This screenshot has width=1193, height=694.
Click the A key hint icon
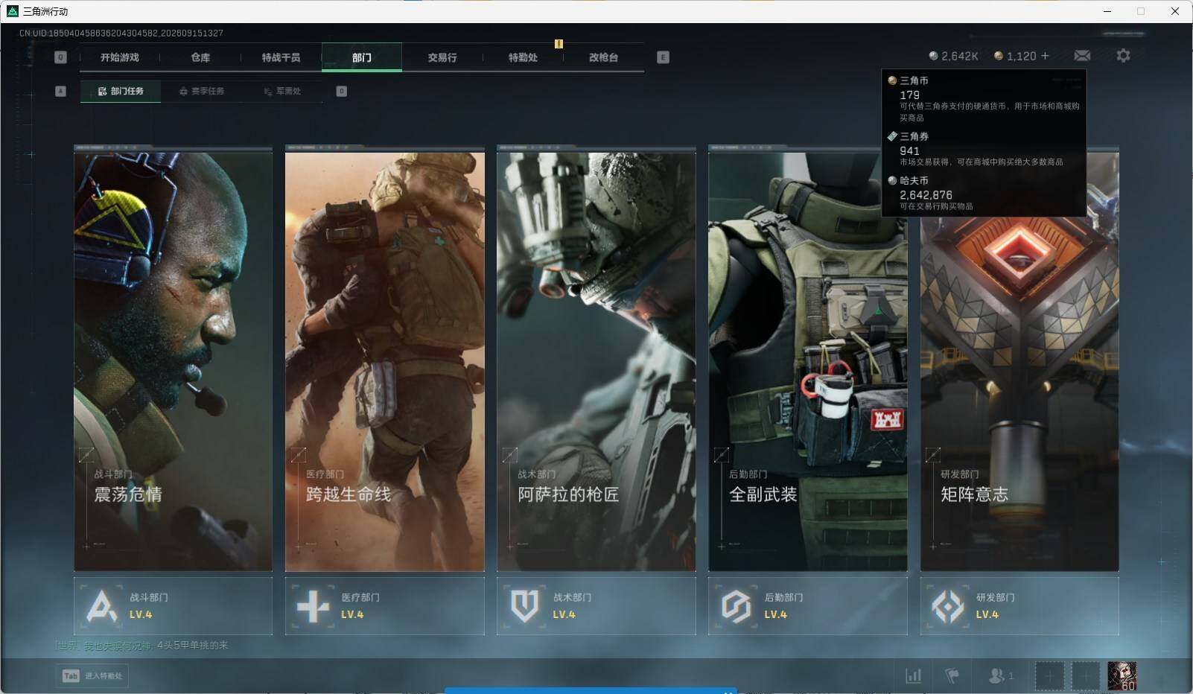[x=60, y=91]
